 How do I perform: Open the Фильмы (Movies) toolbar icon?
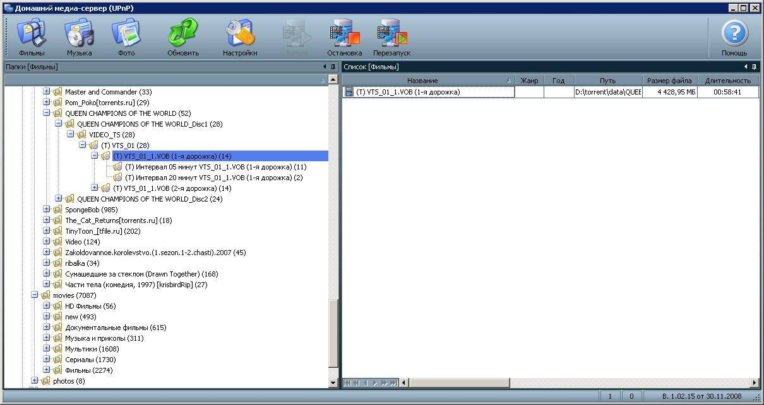(x=32, y=37)
